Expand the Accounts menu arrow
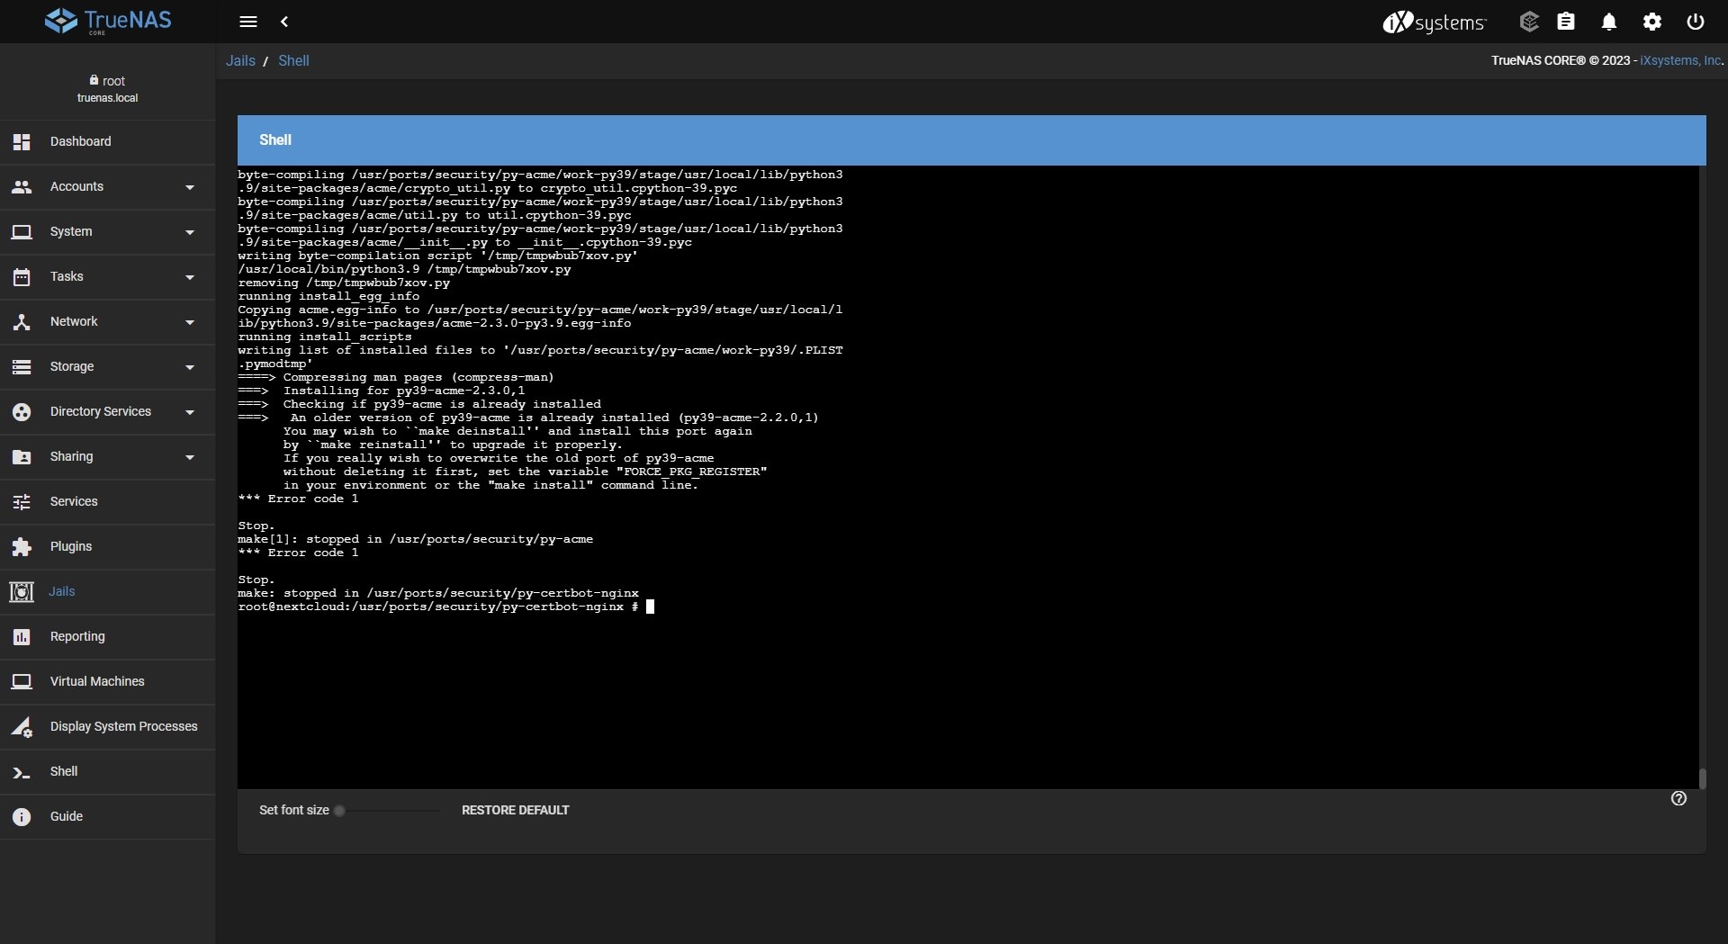The height and width of the screenshot is (944, 1728). pos(190,187)
